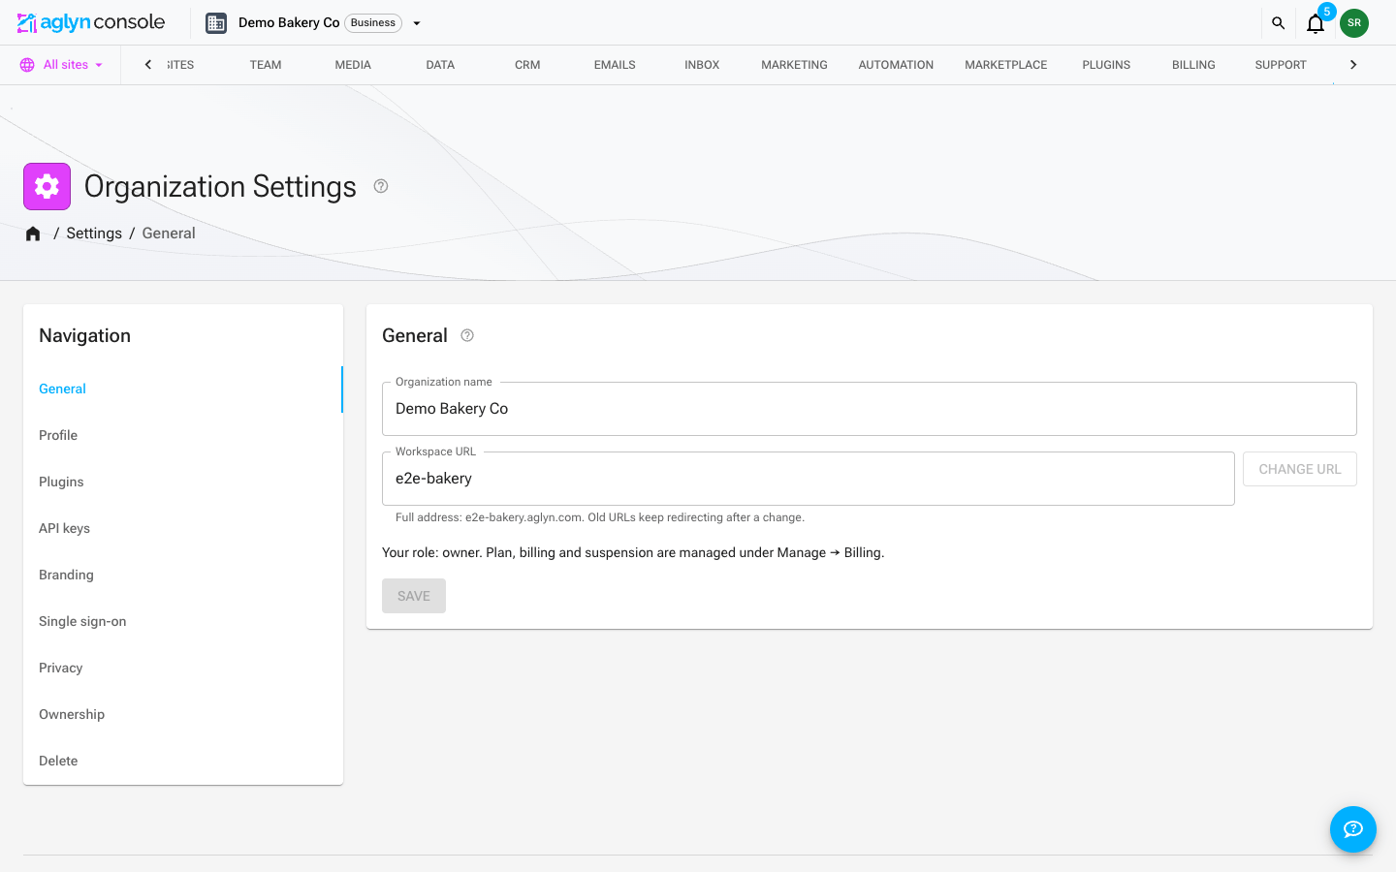This screenshot has height=872, width=1396.
Task: Expand the Demo Bakery Co organization dropdown
Action: point(417,23)
